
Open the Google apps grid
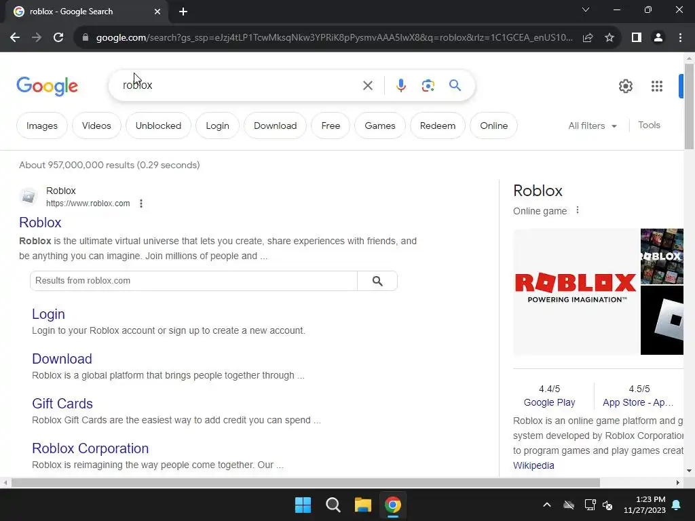[x=657, y=86]
